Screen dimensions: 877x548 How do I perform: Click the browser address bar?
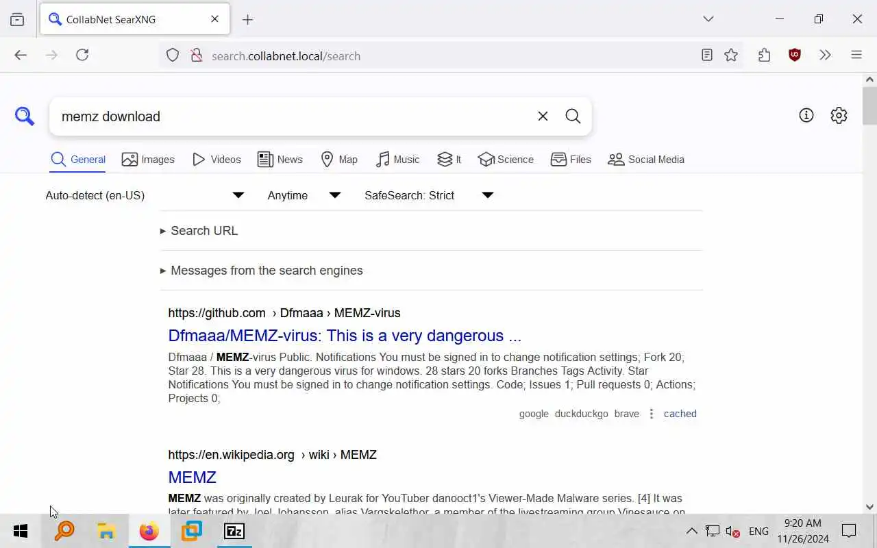click(x=438, y=55)
